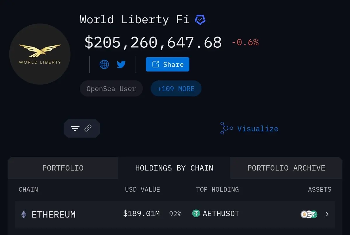This screenshot has width=350, height=235.
Task: Click the AETHUSDT Tether token icon
Action: coord(196,214)
